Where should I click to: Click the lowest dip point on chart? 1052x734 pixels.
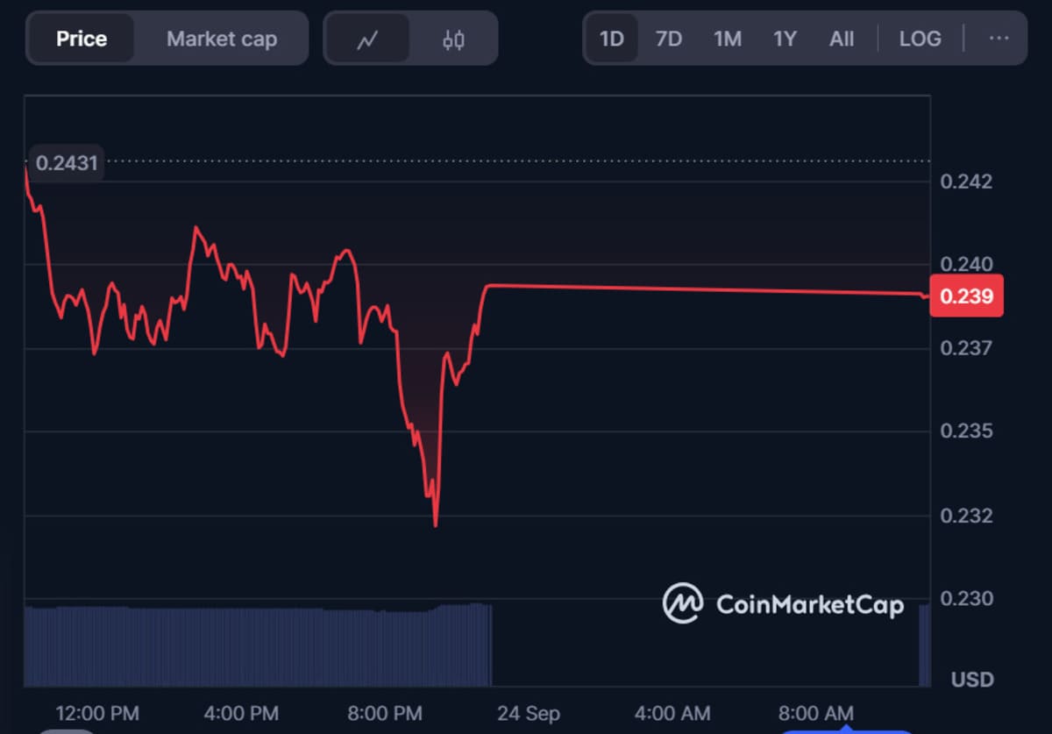(x=435, y=524)
